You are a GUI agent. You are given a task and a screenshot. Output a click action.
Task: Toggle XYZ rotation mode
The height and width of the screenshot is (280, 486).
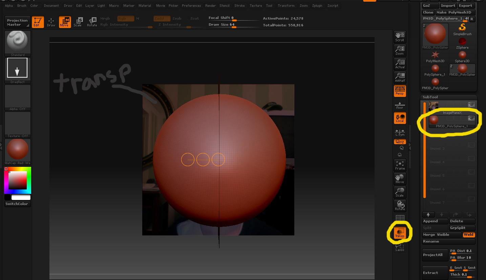[400, 142]
